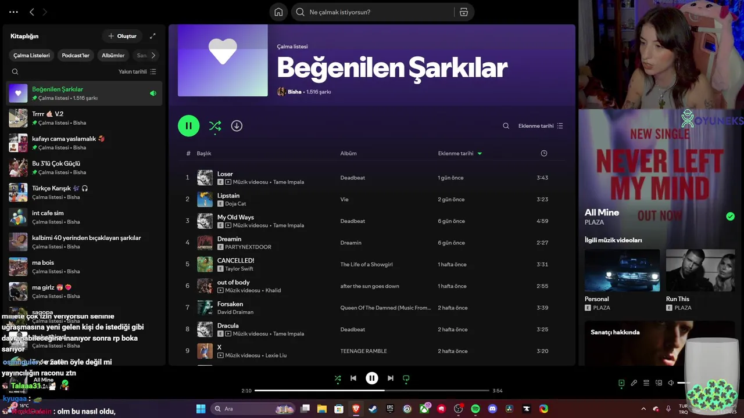
Task: Open the Personal music video thumbnail
Action: (x=622, y=271)
